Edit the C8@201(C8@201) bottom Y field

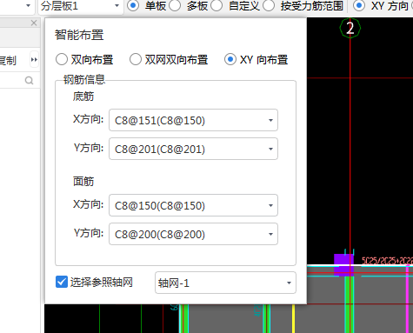pos(193,149)
